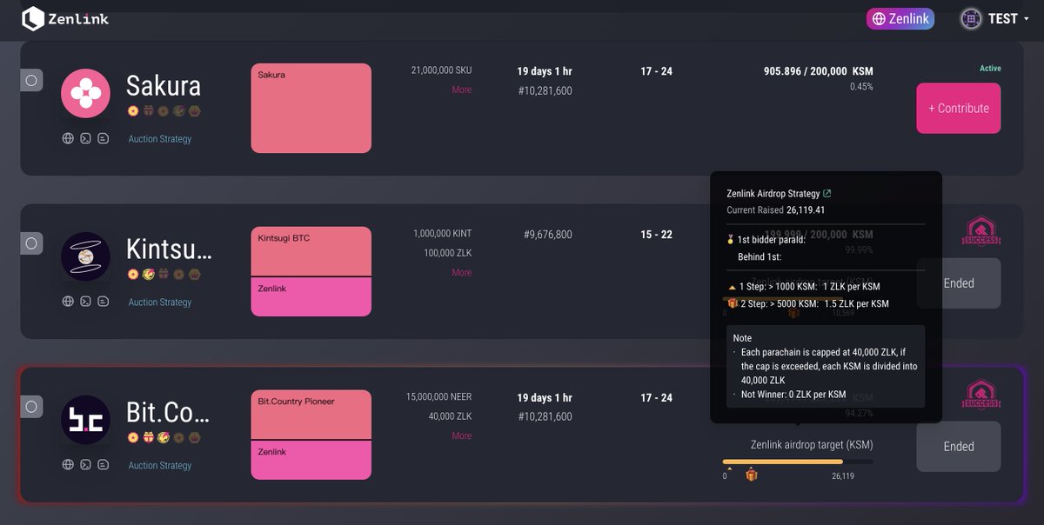The width and height of the screenshot is (1044, 525).
Task: Click the Sakura project name
Action: [x=164, y=86]
